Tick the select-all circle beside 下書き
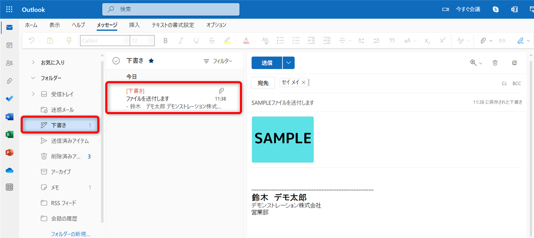This screenshot has height=238, width=534. (116, 61)
